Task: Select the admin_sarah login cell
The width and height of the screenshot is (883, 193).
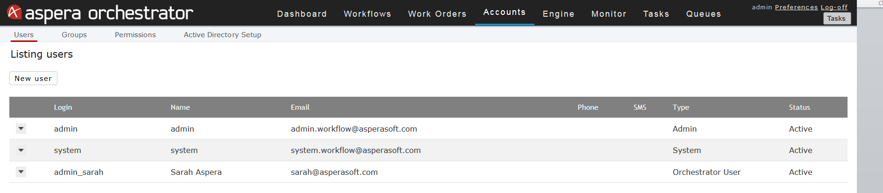Action: click(x=79, y=172)
